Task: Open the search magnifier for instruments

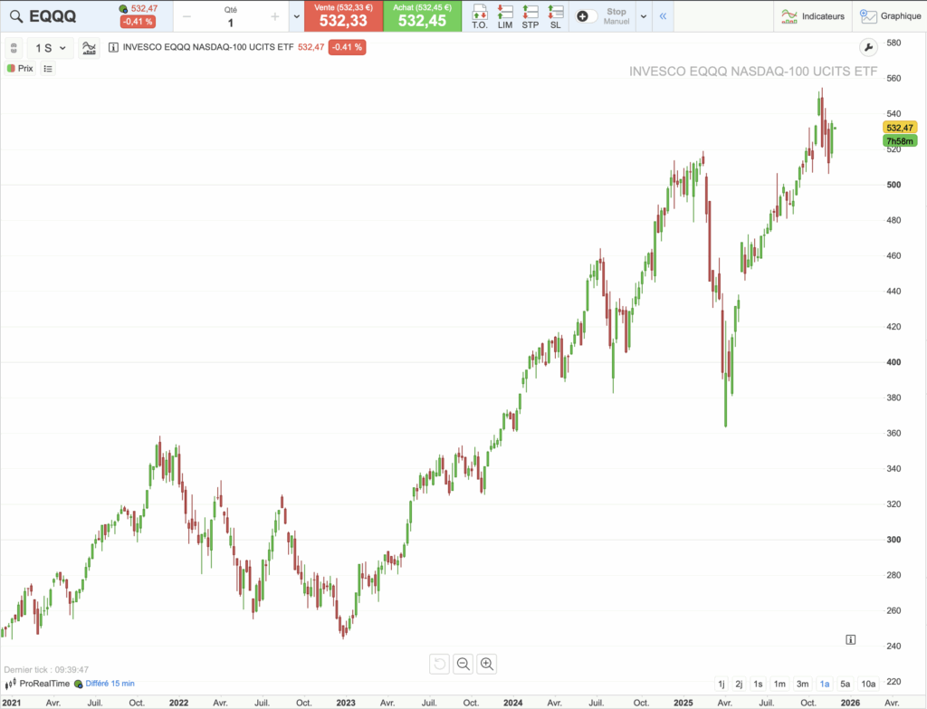Action: click(x=16, y=15)
